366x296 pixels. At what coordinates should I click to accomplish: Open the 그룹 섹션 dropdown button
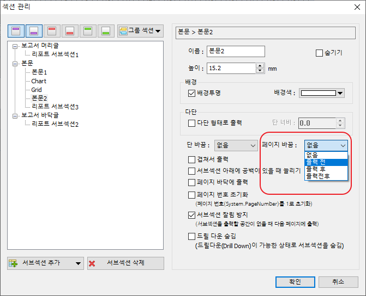(140, 31)
